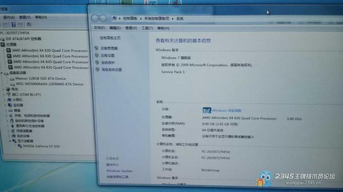Expand the 键盘 tree node
The image size is (343, 192).
(6, 110)
